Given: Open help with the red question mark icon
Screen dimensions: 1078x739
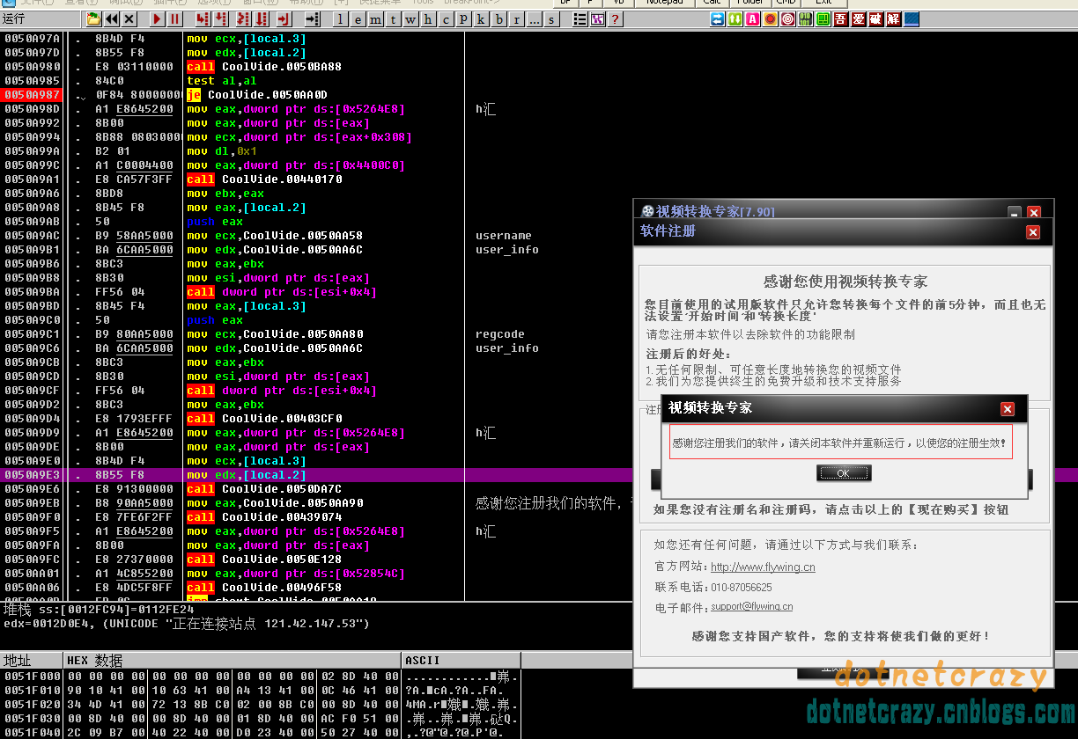Looking at the screenshot, I should 615,18.
